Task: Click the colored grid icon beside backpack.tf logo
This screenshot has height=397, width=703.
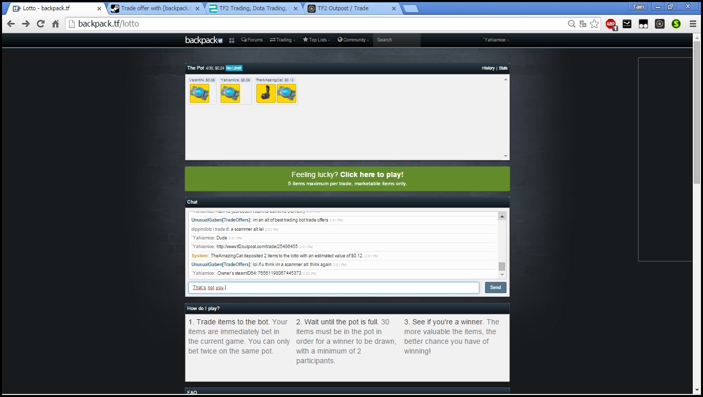Action: tap(232, 40)
